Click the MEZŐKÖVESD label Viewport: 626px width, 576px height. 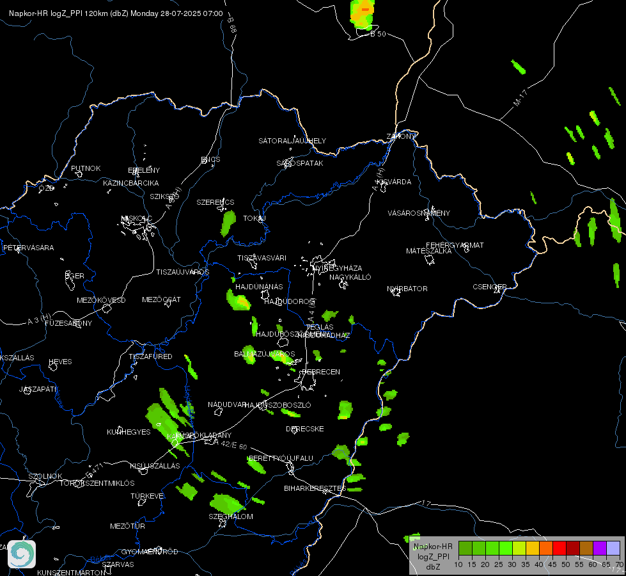tap(102, 300)
